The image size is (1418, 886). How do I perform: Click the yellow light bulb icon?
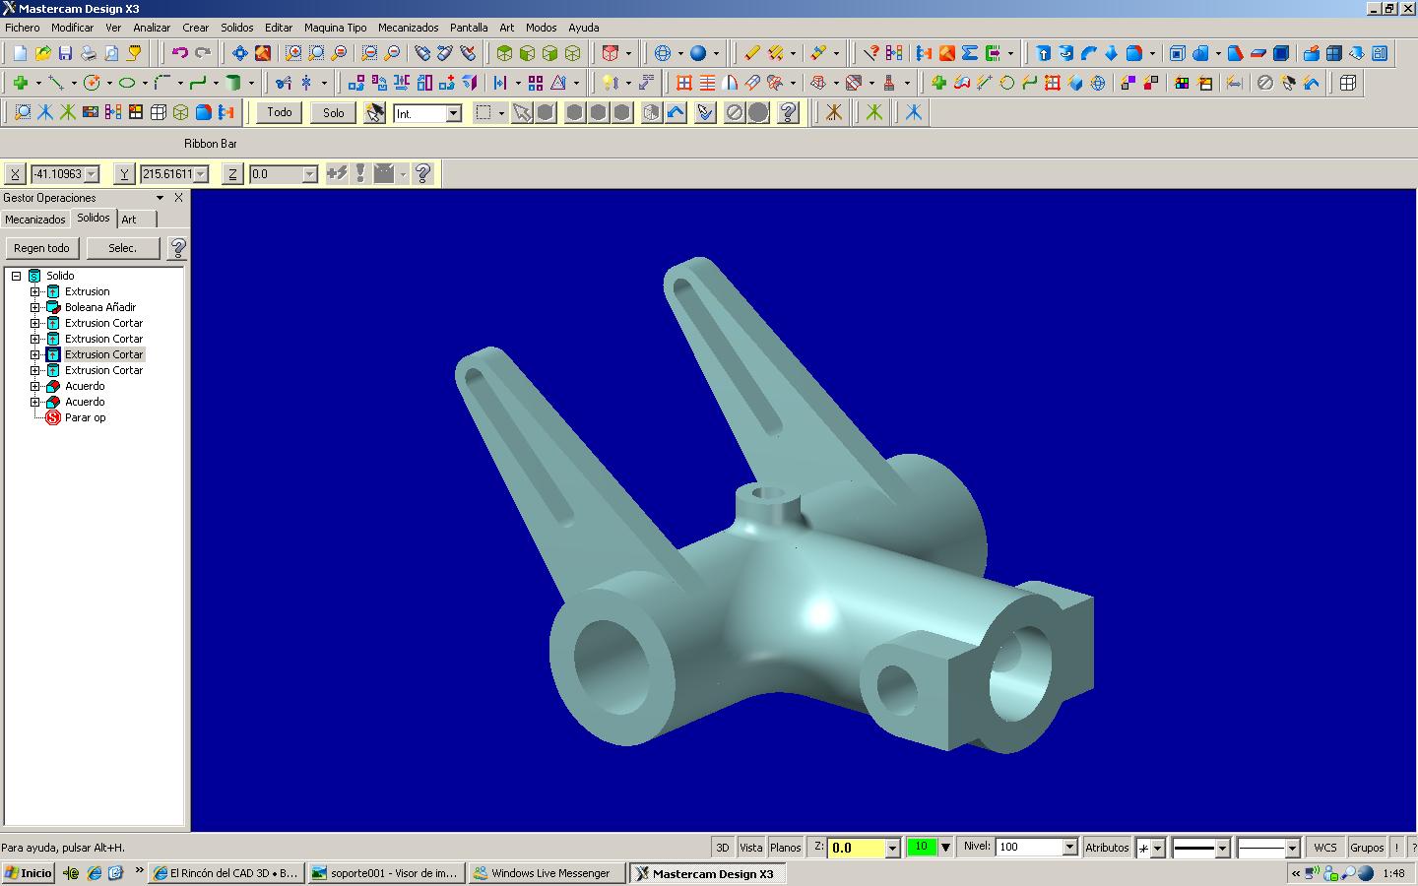point(611,83)
